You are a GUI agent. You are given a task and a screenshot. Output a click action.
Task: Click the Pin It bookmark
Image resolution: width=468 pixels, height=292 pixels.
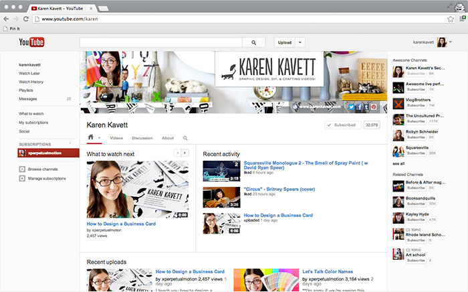coord(11,29)
